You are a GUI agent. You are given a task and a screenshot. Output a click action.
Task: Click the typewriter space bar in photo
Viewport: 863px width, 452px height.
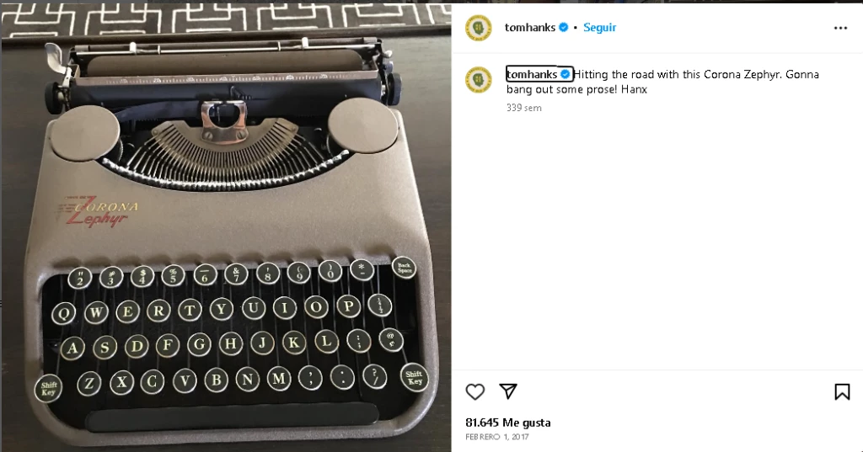click(x=232, y=417)
